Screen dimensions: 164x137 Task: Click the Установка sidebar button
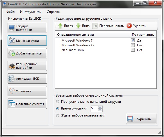(x=27, y=91)
